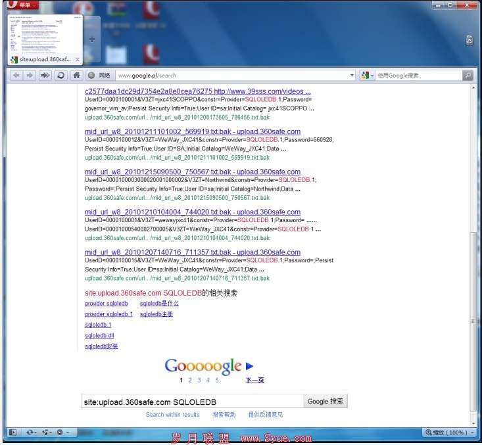Run search with magnifier icon in toolbar
The height and width of the screenshot is (445, 482).
(468, 76)
